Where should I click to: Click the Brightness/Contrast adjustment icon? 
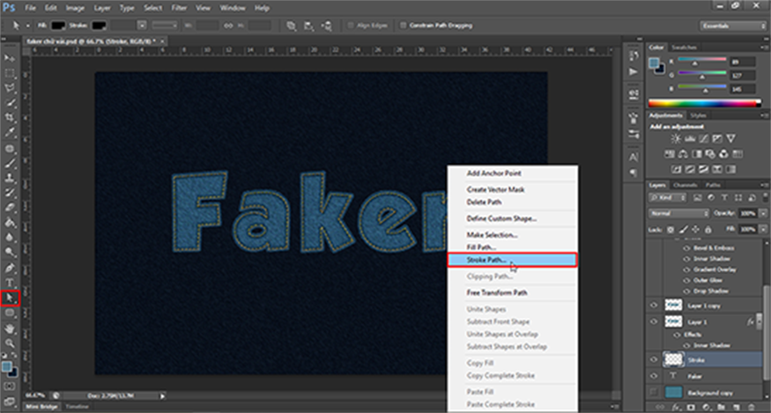[676, 139]
